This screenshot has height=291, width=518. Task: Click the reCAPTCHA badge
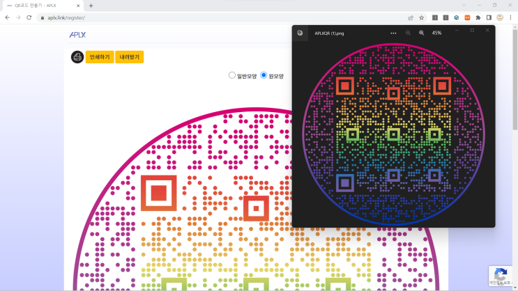[501, 276]
